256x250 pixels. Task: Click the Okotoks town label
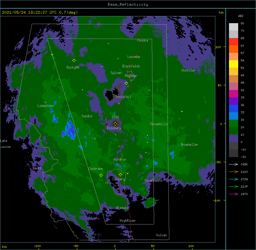[x=122, y=208]
